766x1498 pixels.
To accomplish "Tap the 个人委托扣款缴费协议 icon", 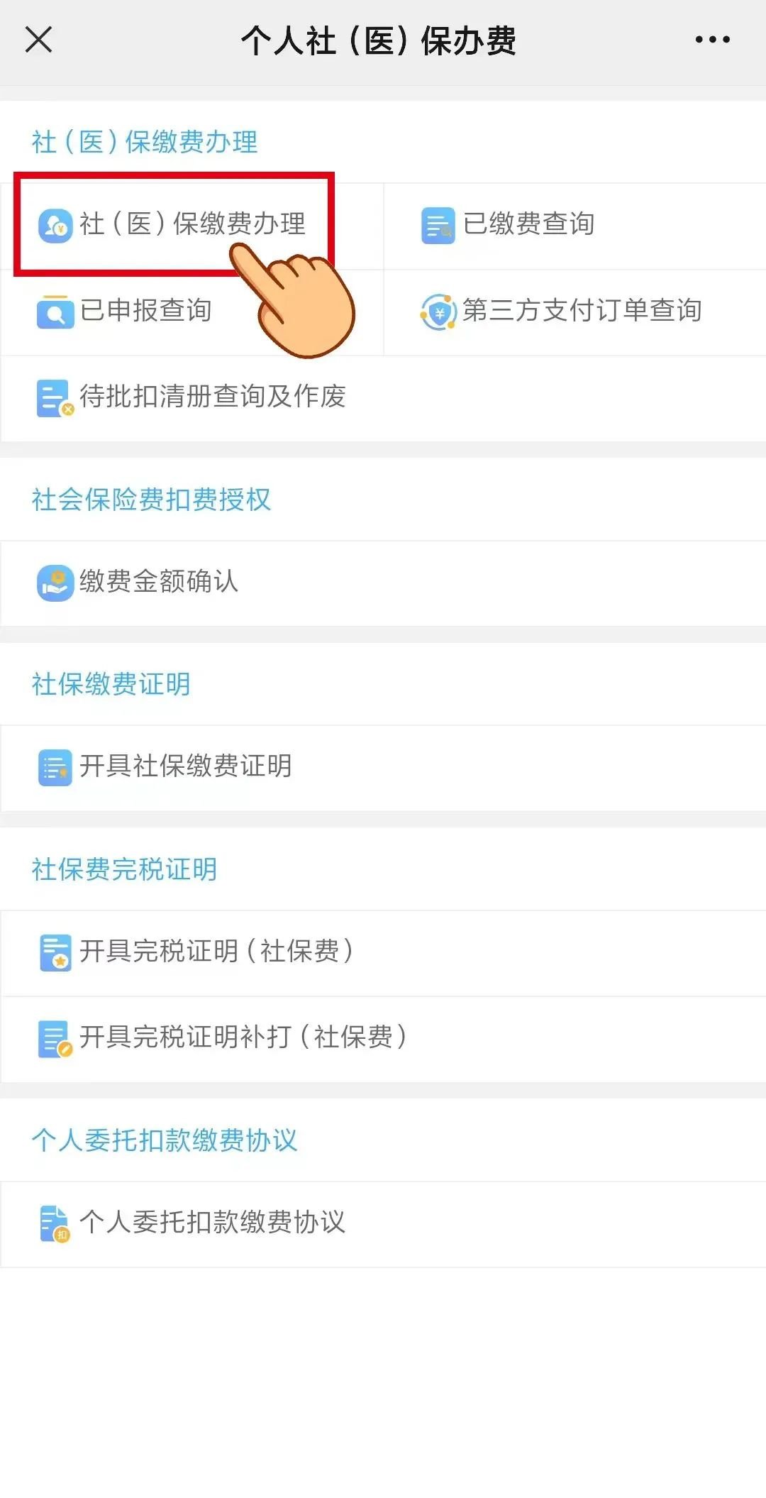I will (55, 1223).
